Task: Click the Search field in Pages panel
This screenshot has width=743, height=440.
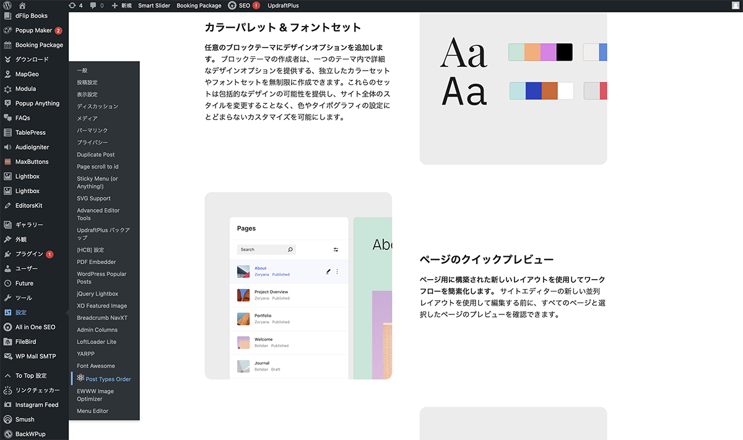Action: click(x=261, y=249)
